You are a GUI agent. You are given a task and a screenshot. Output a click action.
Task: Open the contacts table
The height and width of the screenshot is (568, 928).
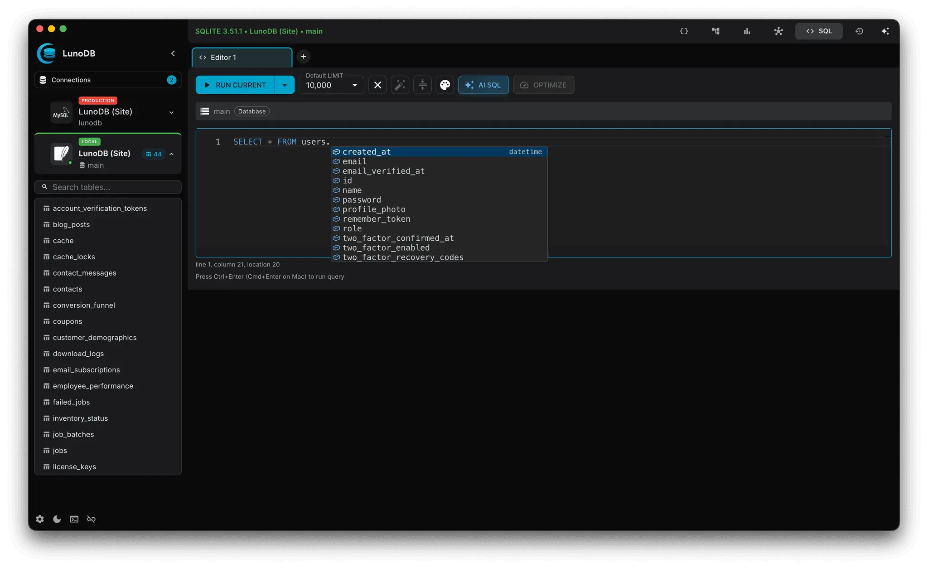point(108,289)
